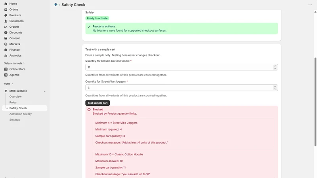Click the Home icon in sidebar
Image resolution: width=317 pixels, height=178 pixels.
click(6, 4)
